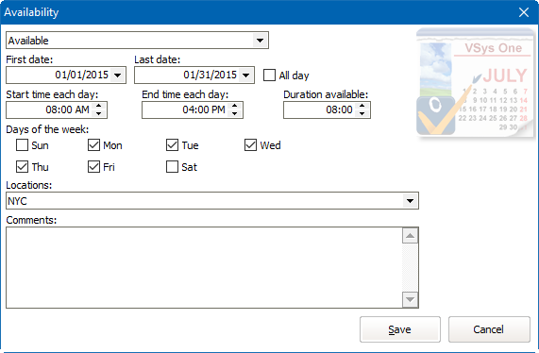Cancel the Availability dialog

[489, 329]
